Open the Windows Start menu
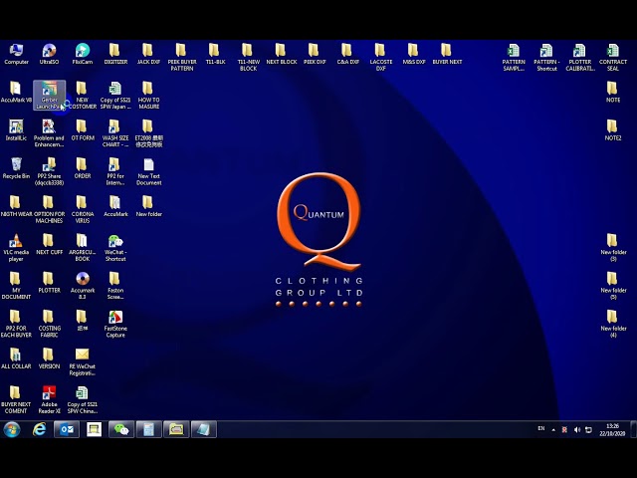Screen dimensions: 637x478 click(x=12, y=429)
